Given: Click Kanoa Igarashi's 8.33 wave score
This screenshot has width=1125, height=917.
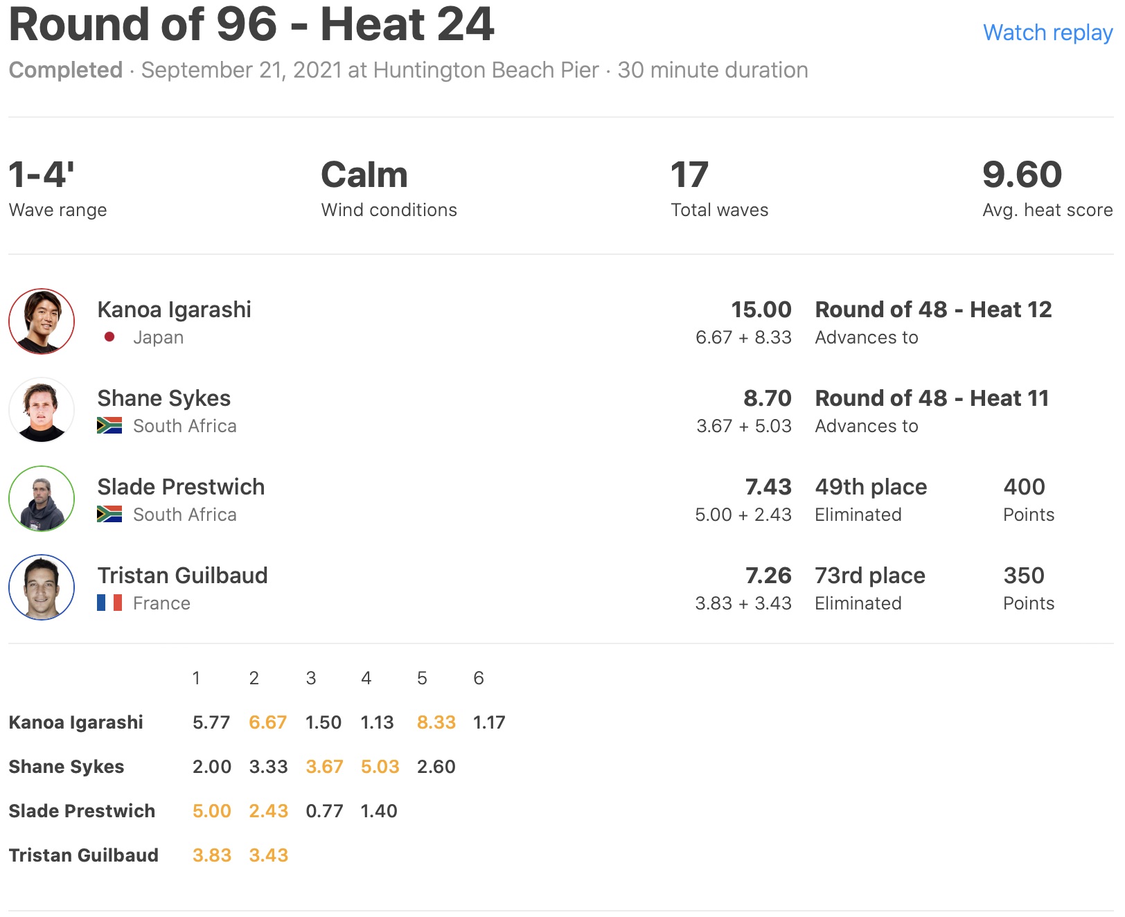Looking at the screenshot, I should click(x=436, y=722).
